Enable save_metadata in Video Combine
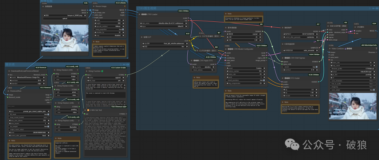 point(353,80)
